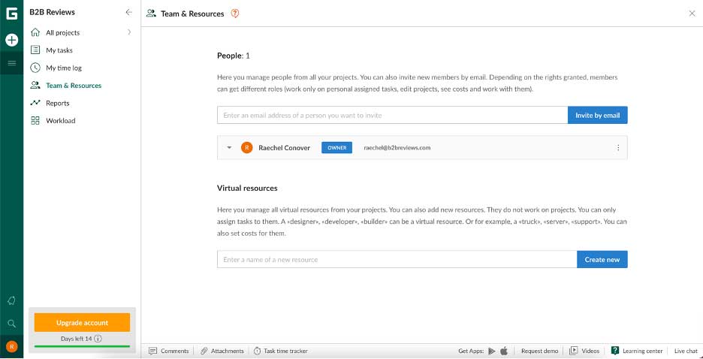
Task: Expand All projects chevron arrow
Action: click(129, 32)
